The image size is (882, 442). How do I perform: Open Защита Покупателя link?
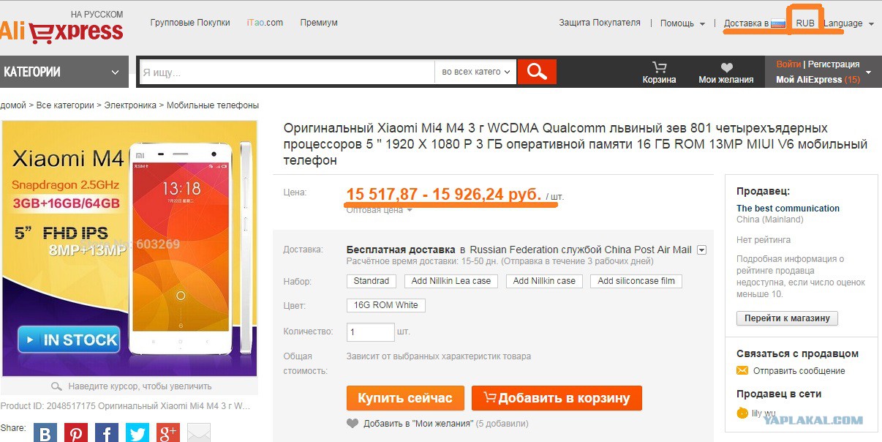tap(600, 23)
